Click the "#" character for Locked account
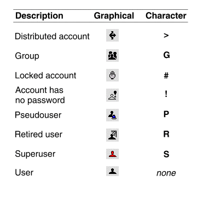The width and height of the screenshot is (197, 210). click(166, 75)
